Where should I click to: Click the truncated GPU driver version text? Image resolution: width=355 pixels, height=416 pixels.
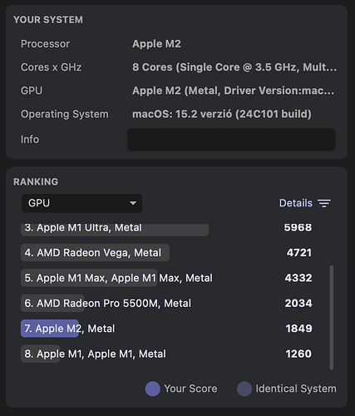click(233, 91)
